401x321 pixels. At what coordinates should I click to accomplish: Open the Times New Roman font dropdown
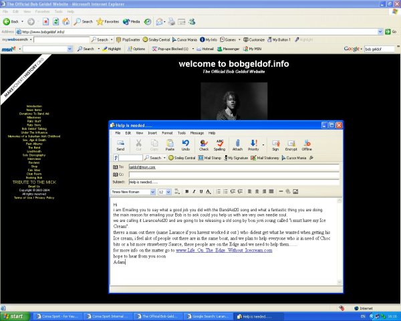[152, 192]
